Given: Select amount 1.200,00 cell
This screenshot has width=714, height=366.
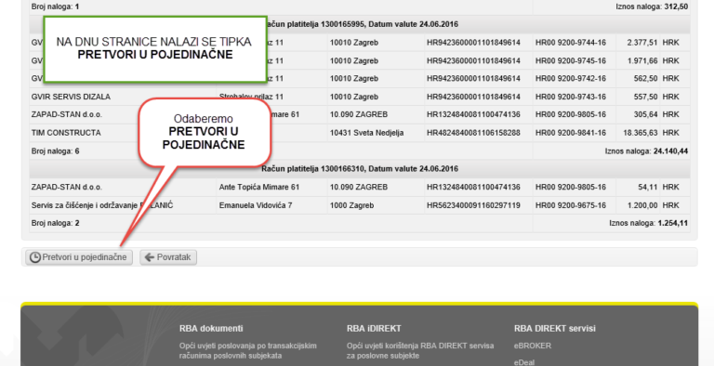Looking at the screenshot, I should click(x=642, y=205).
